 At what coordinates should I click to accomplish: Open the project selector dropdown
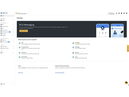click(x=22, y=13)
